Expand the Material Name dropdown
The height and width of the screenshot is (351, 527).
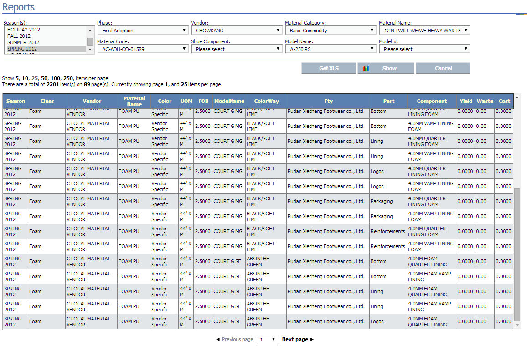tap(424, 30)
